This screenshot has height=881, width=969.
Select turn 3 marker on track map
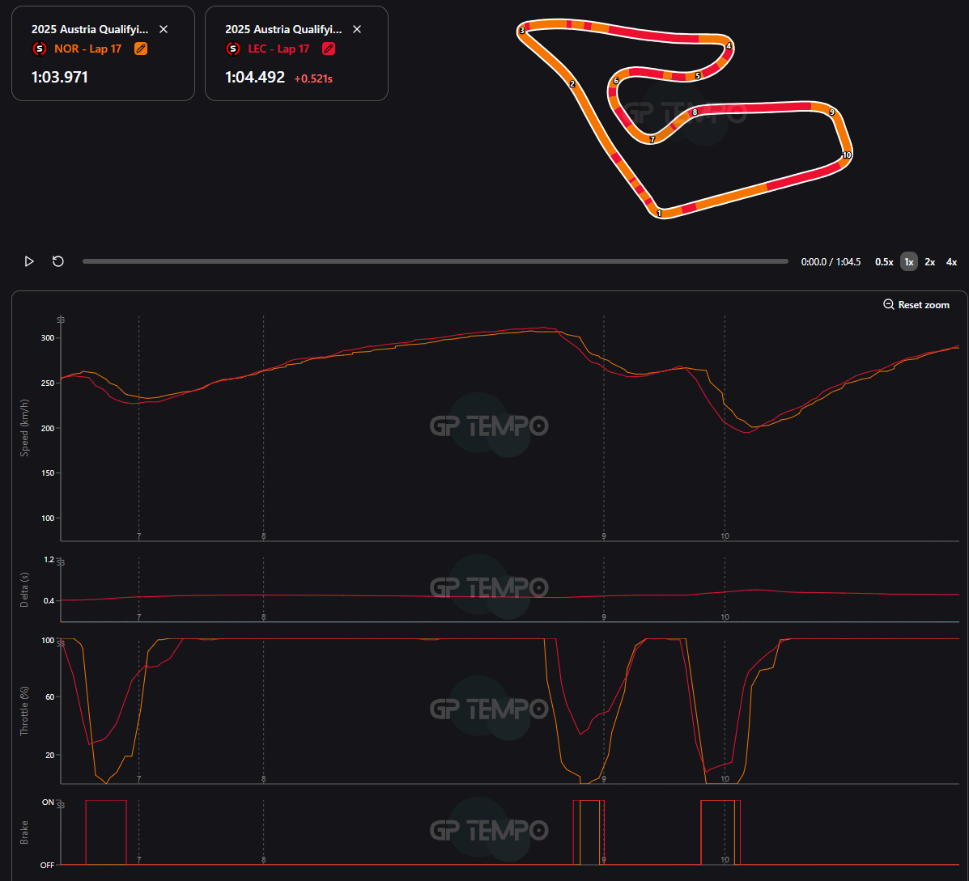pos(522,30)
